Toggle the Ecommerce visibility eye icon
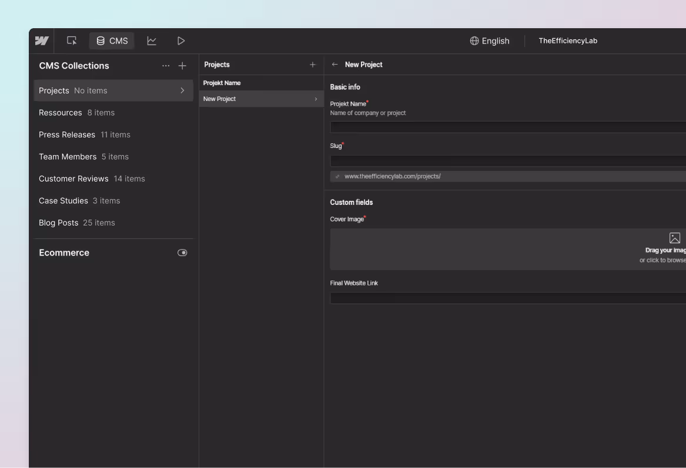The height and width of the screenshot is (468, 686). 182,252
